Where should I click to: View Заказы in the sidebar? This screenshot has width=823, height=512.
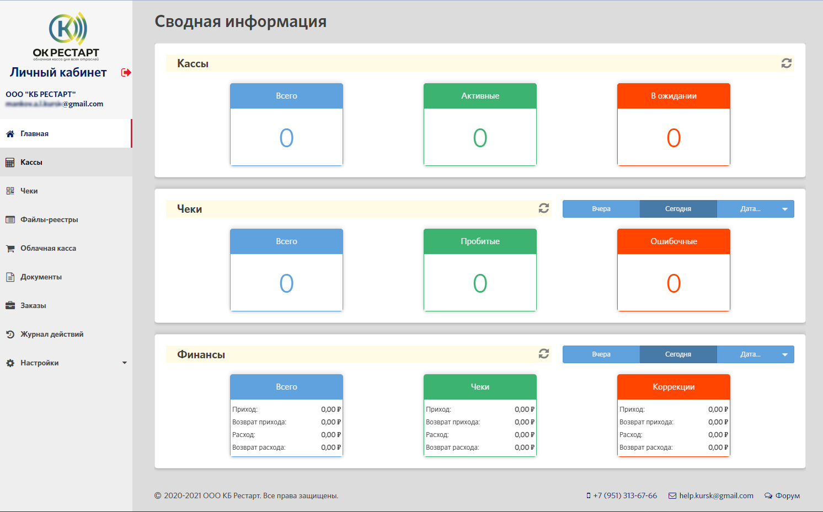[x=33, y=305]
